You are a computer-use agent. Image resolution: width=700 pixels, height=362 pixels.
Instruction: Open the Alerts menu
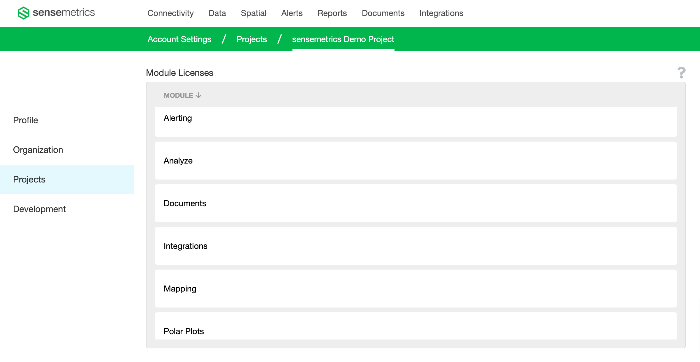(x=292, y=13)
